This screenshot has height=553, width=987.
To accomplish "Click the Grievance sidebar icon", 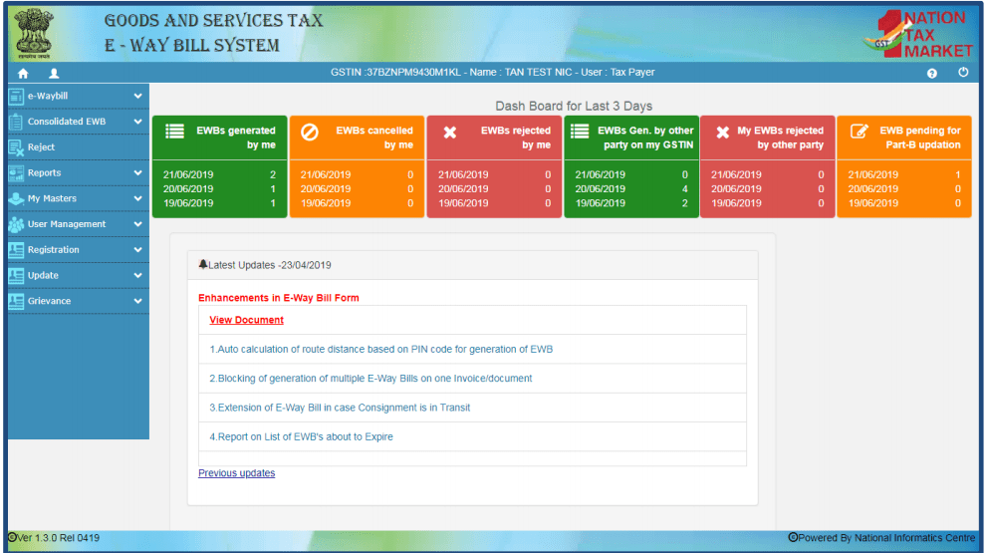I will (x=16, y=302).
